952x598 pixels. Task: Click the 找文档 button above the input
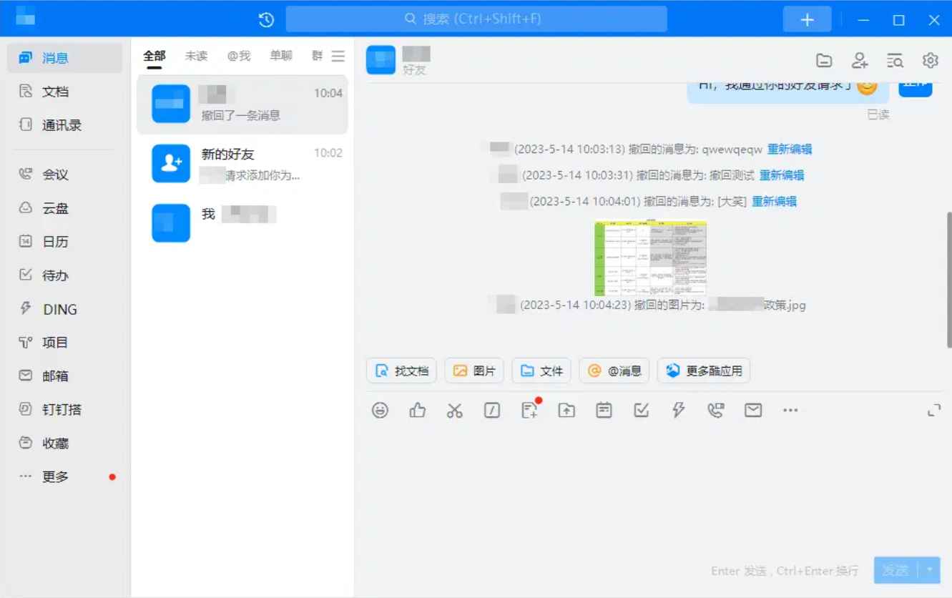(x=401, y=371)
